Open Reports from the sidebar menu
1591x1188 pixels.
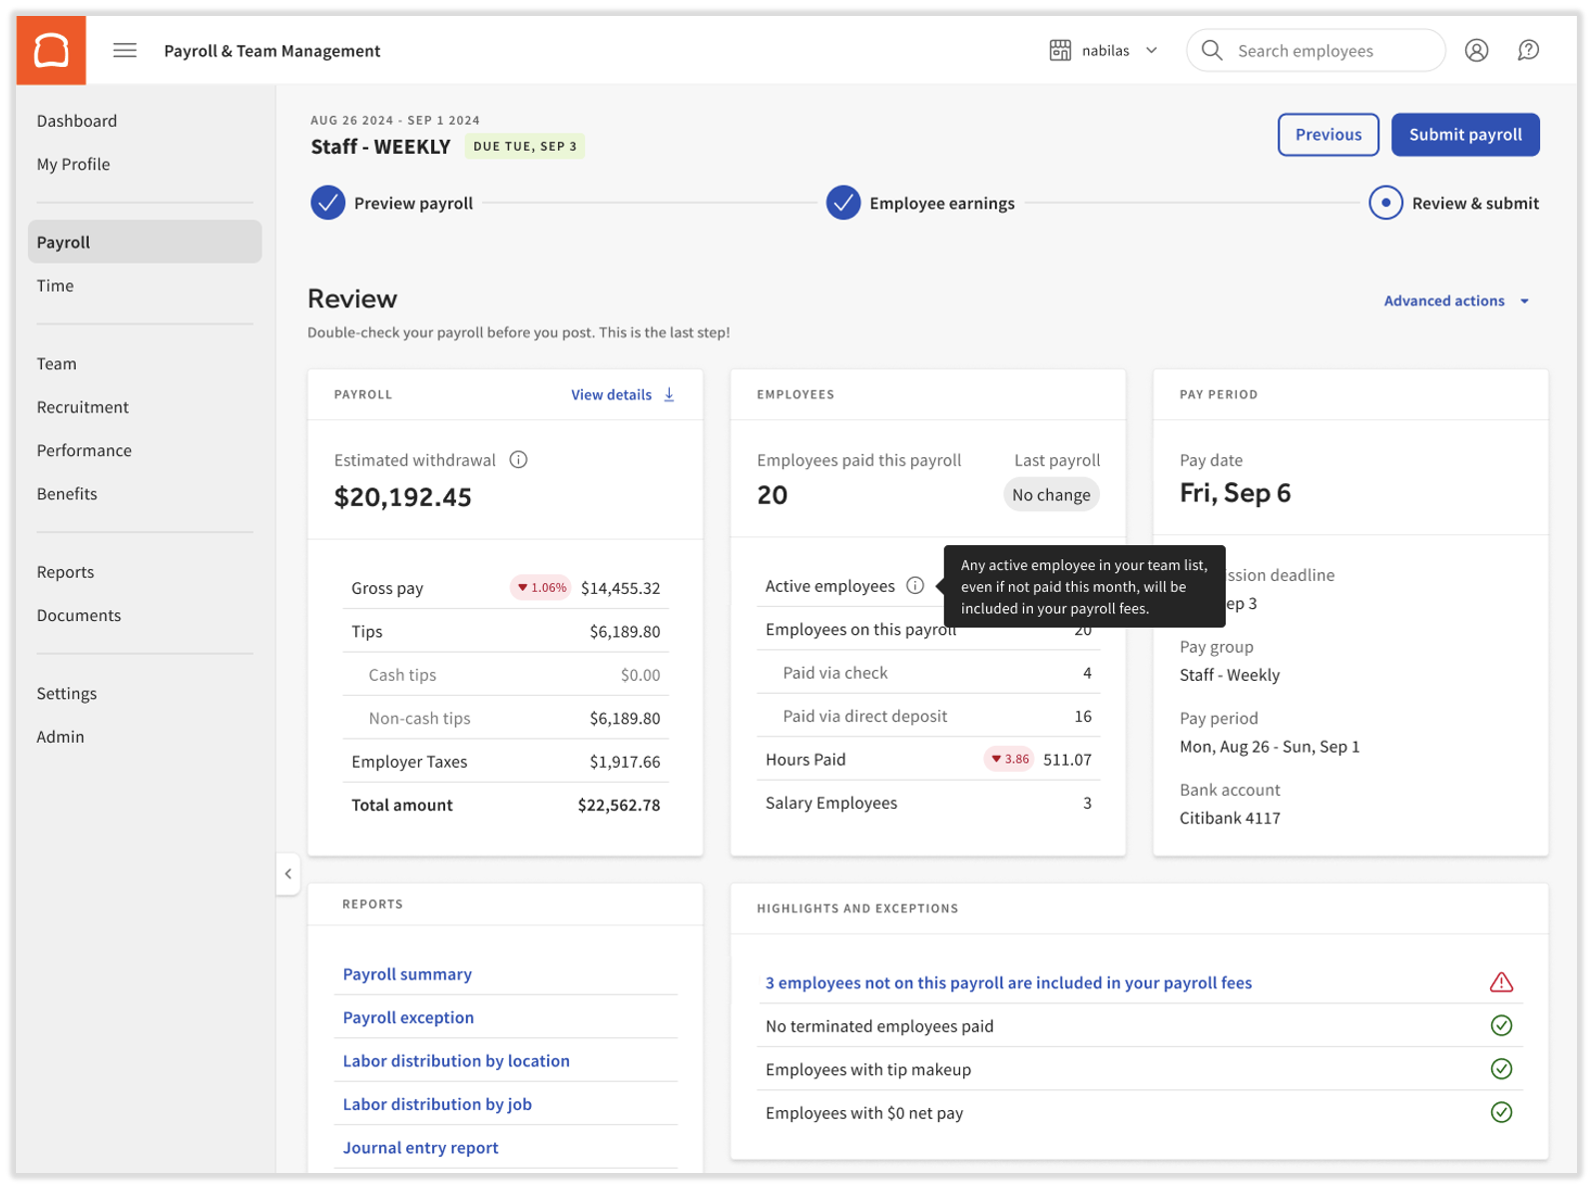pos(66,572)
